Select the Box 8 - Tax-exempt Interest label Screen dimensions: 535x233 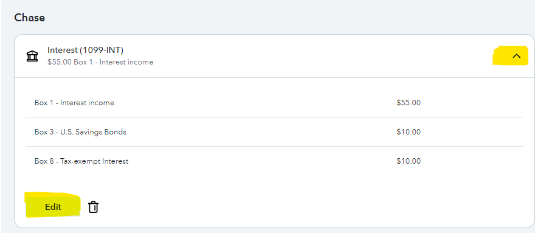[x=81, y=161]
